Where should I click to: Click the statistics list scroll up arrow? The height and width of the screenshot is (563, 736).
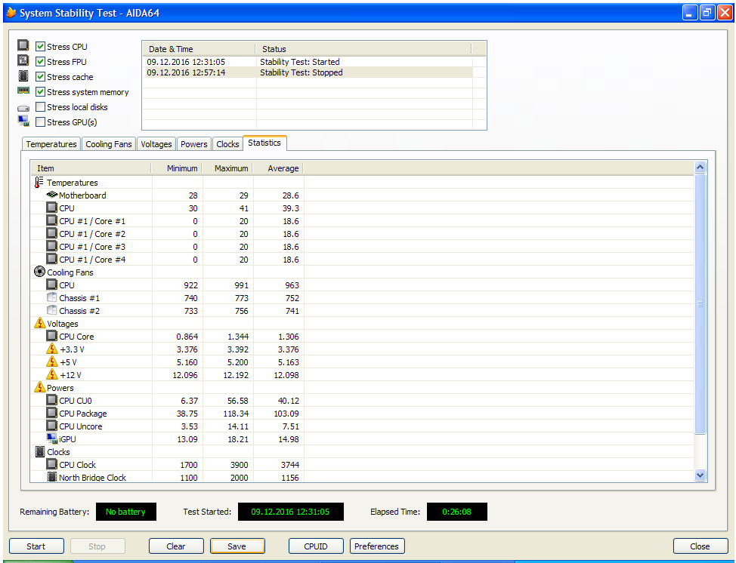tap(700, 168)
